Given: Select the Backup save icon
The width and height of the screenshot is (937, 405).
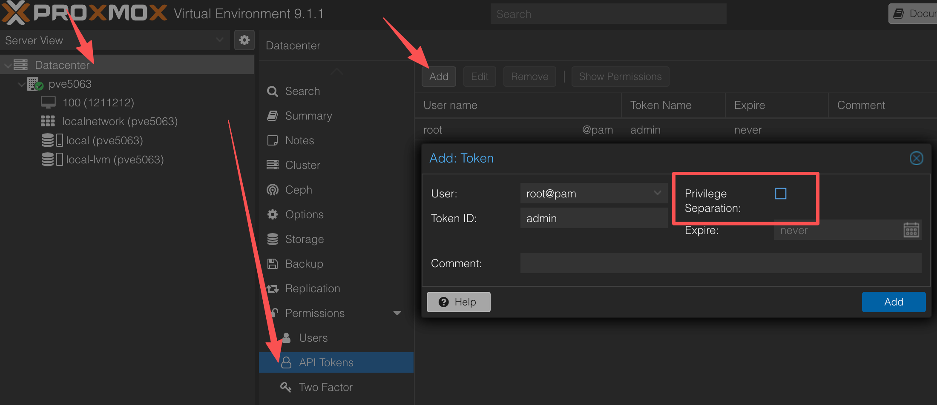Looking at the screenshot, I should (273, 264).
